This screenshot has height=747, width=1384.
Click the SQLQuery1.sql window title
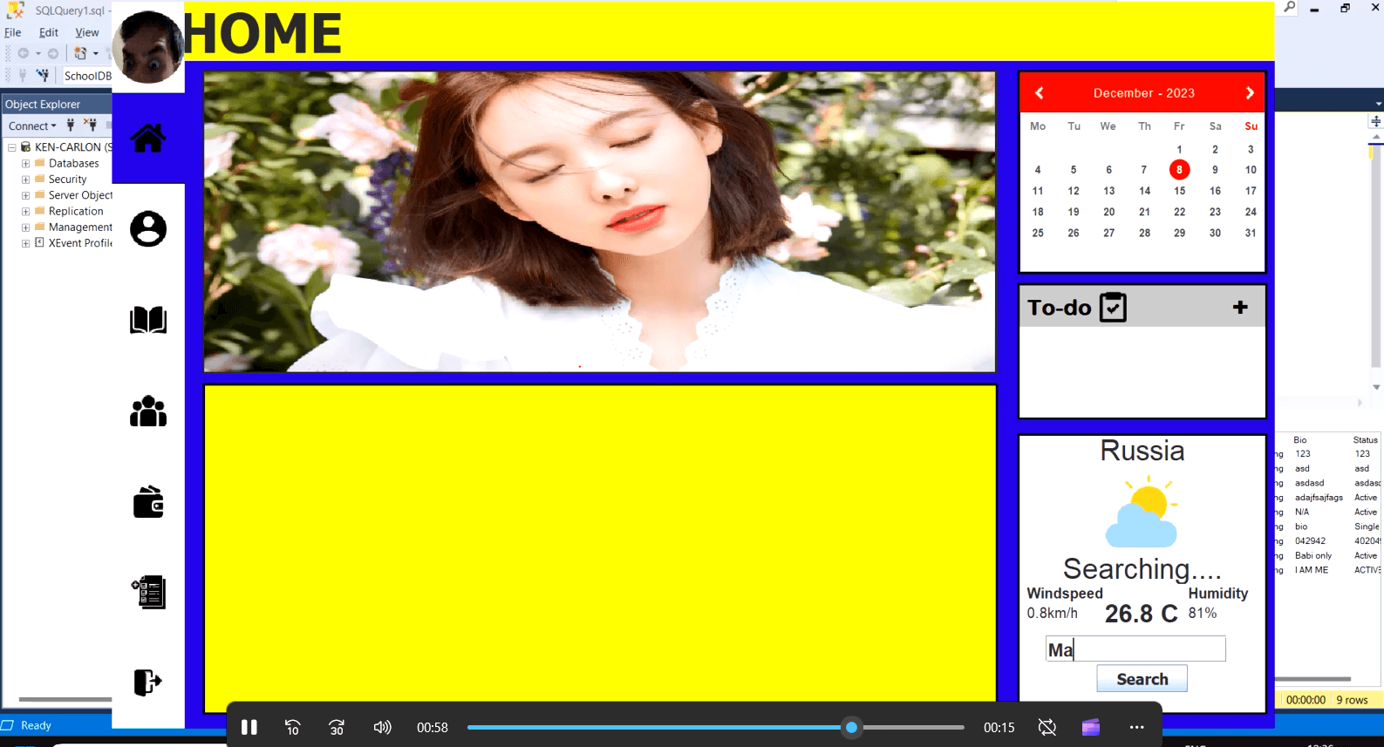coord(70,10)
